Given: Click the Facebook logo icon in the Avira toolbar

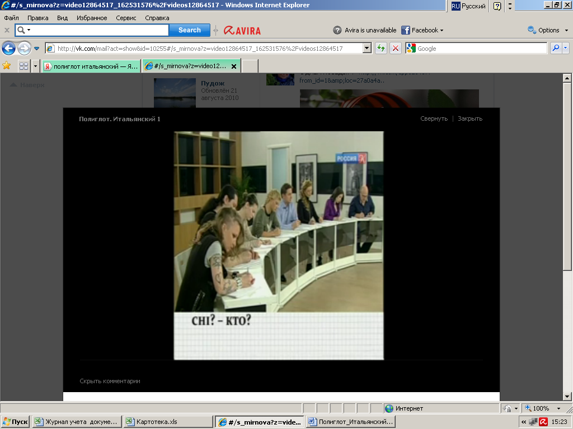Looking at the screenshot, I should pyautogui.click(x=405, y=30).
